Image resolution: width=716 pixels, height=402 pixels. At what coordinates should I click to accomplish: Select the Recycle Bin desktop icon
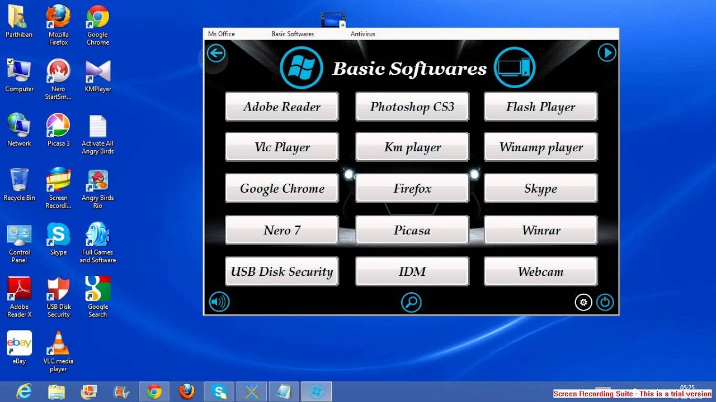click(19, 184)
